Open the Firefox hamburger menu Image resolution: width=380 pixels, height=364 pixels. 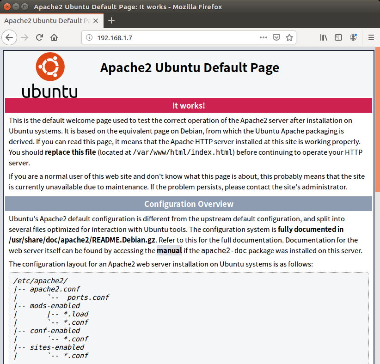click(x=371, y=37)
